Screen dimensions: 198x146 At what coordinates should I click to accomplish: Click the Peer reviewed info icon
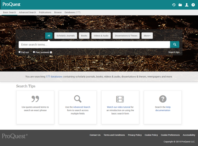click(x=51, y=52)
